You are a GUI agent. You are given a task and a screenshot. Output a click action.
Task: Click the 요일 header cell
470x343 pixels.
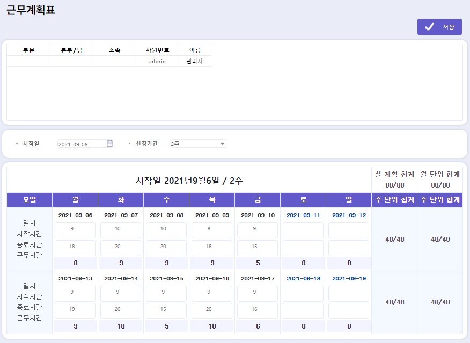(30, 199)
